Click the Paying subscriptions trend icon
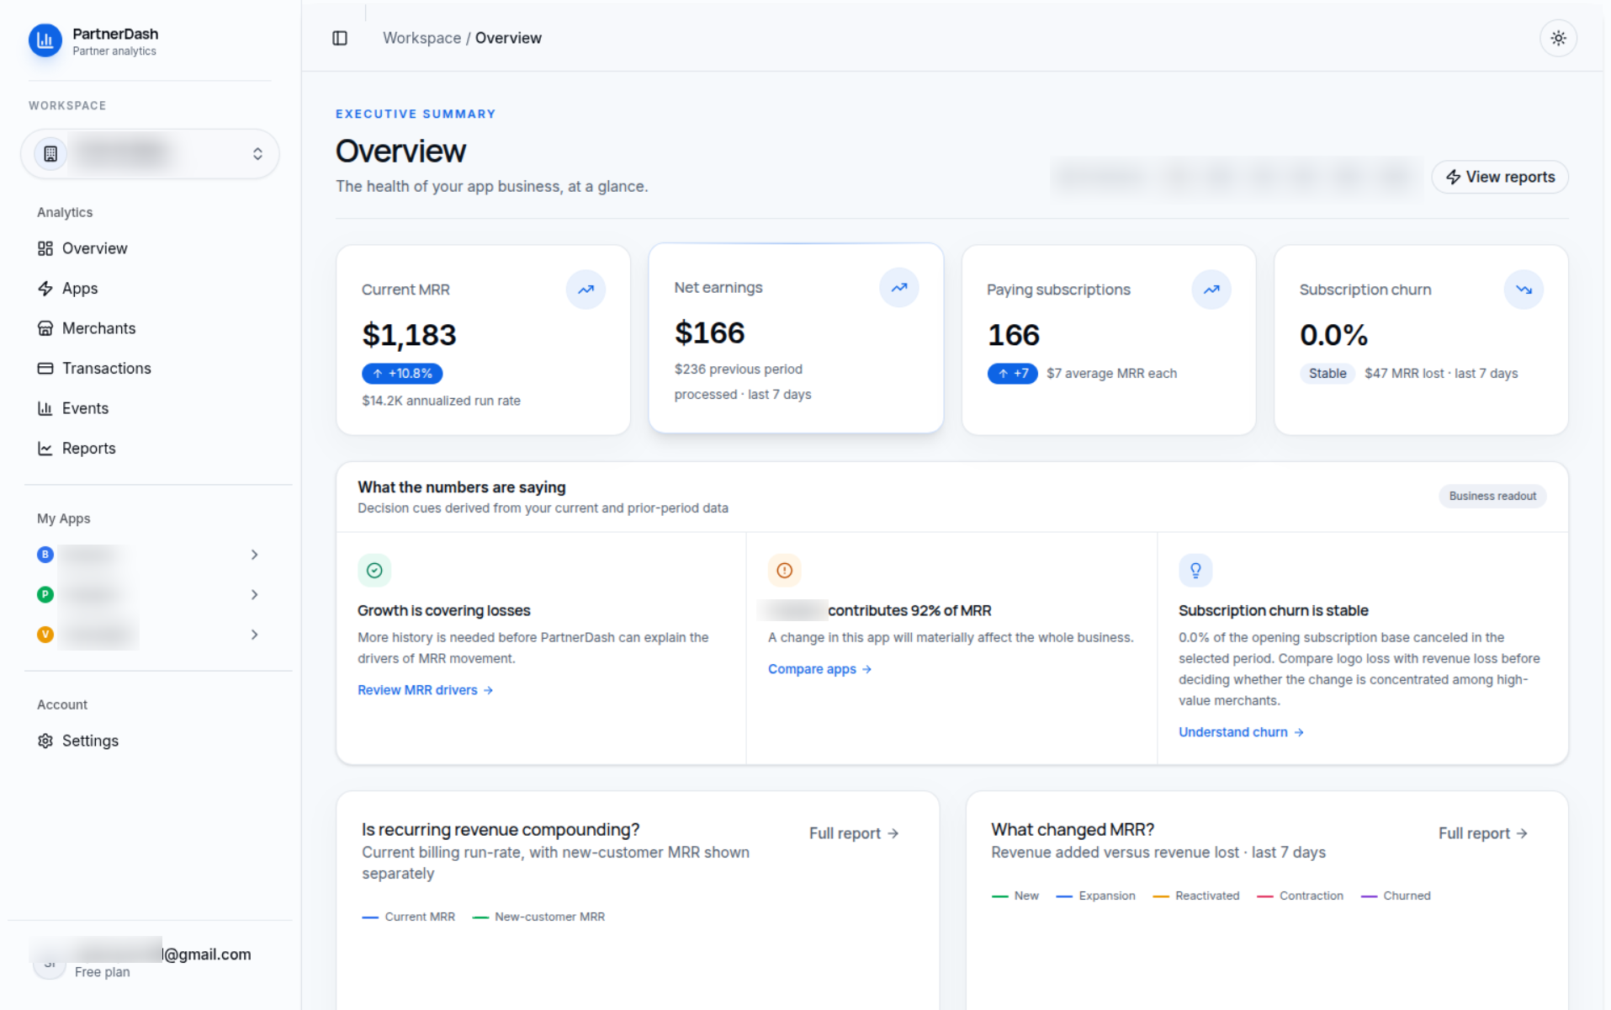 [x=1211, y=290]
